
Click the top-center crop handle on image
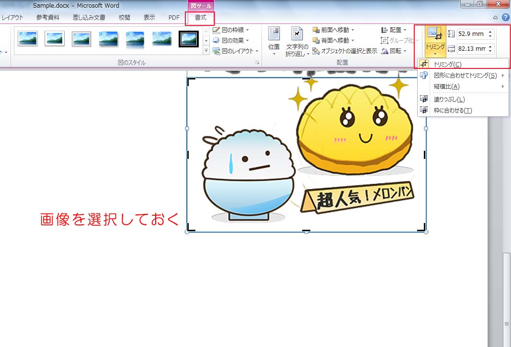pyautogui.click(x=307, y=78)
